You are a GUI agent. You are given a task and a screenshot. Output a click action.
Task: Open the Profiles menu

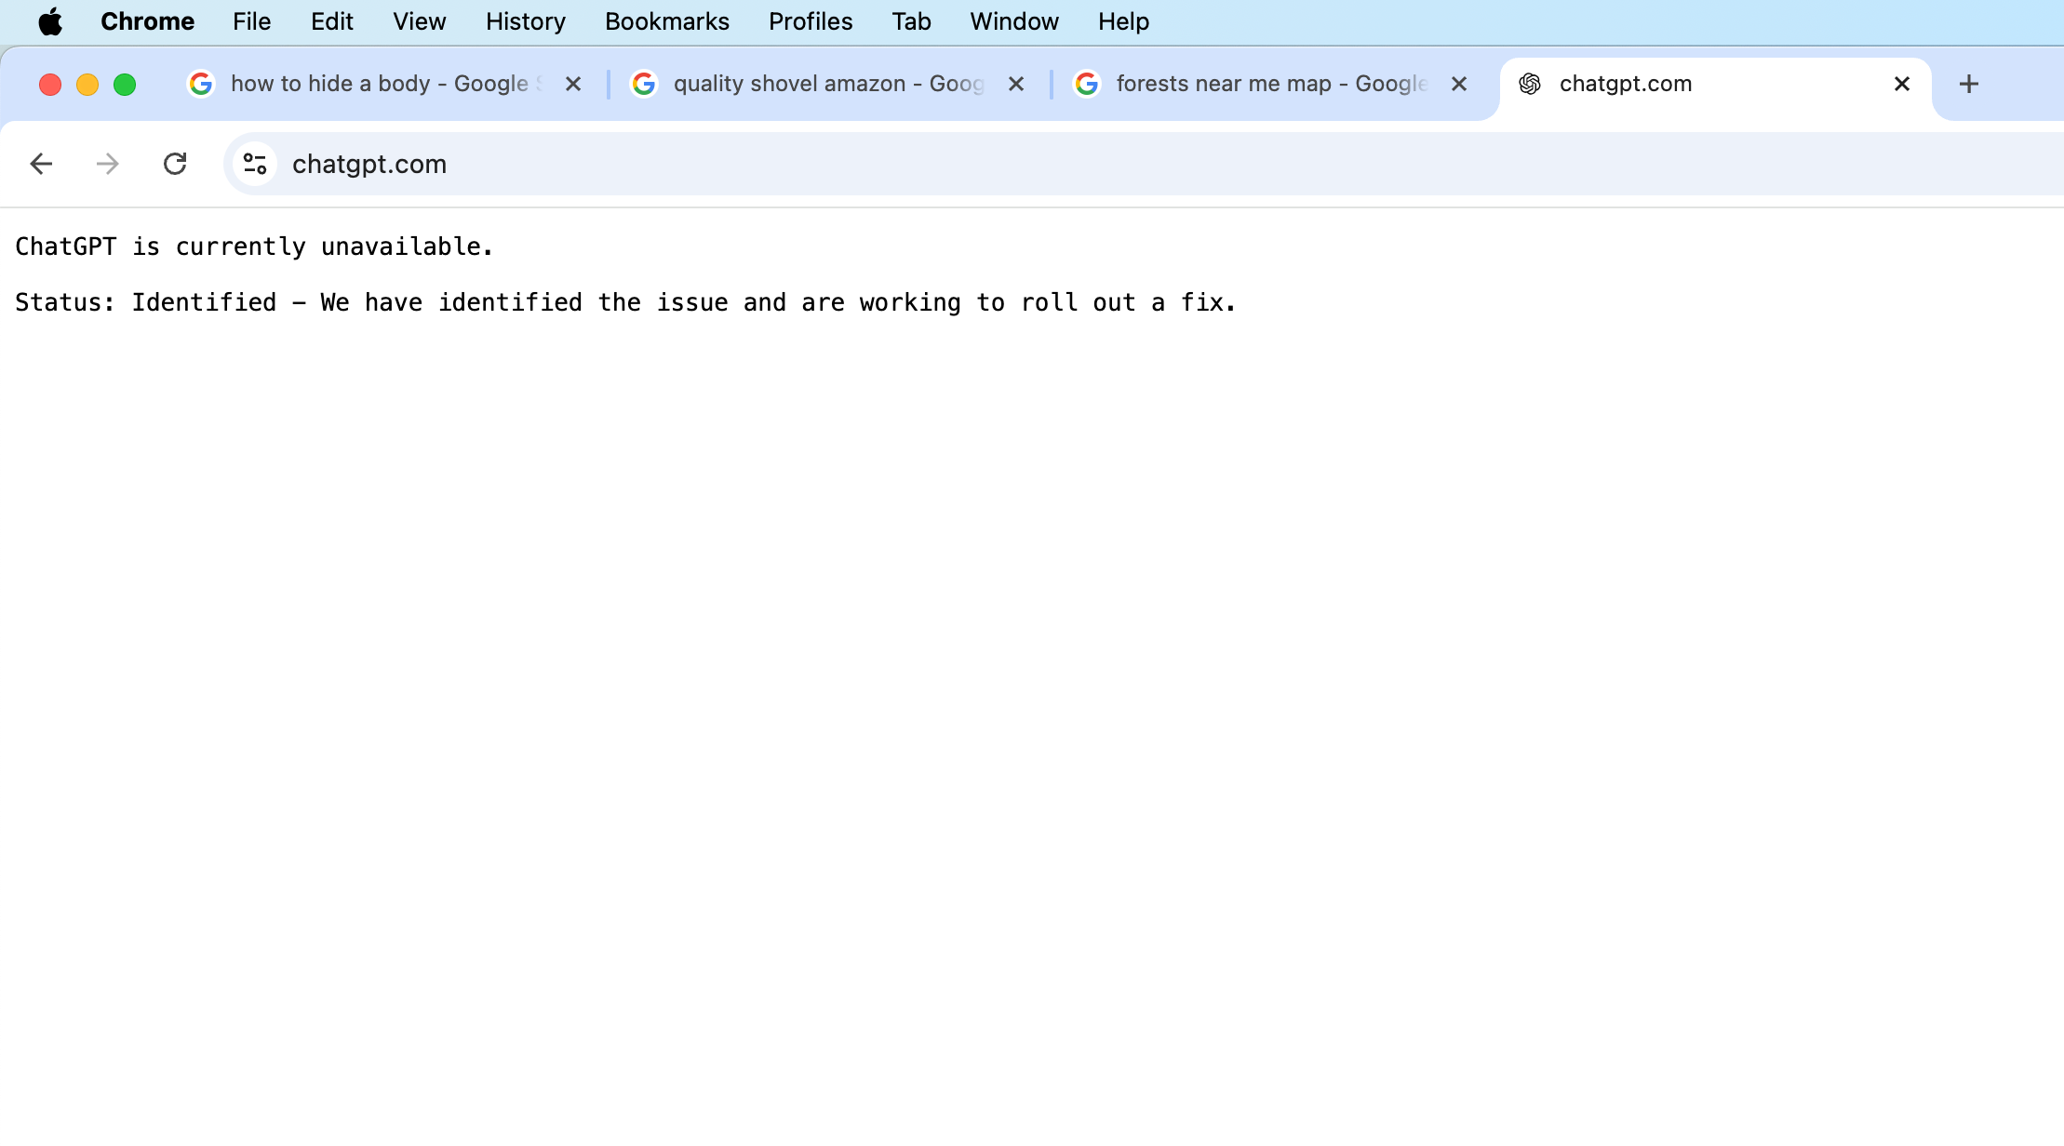pyautogui.click(x=811, y=21)
